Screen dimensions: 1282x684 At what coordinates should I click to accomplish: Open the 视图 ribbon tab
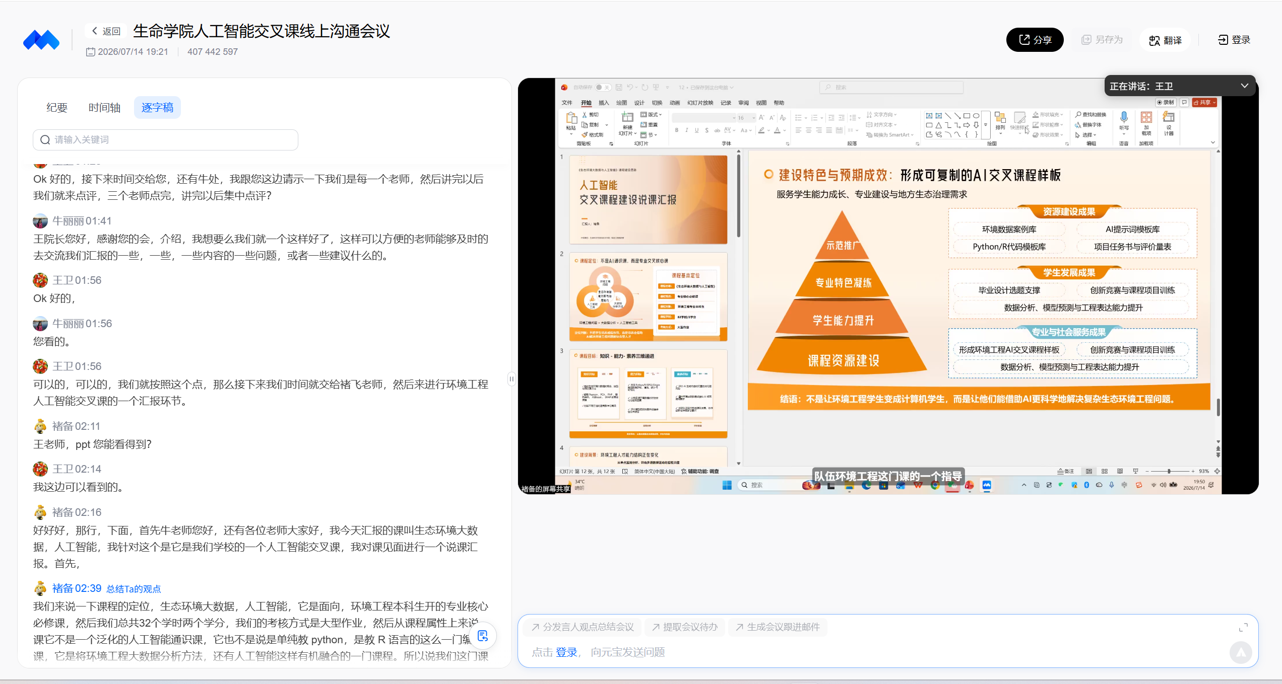[x=761, y=103]
